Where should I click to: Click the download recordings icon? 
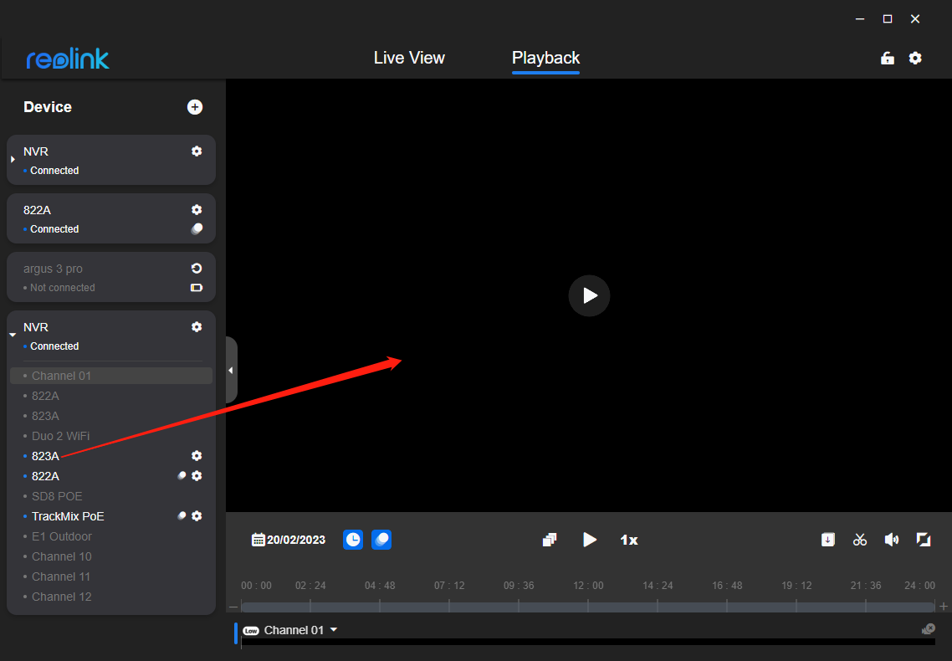pos(827,540)
